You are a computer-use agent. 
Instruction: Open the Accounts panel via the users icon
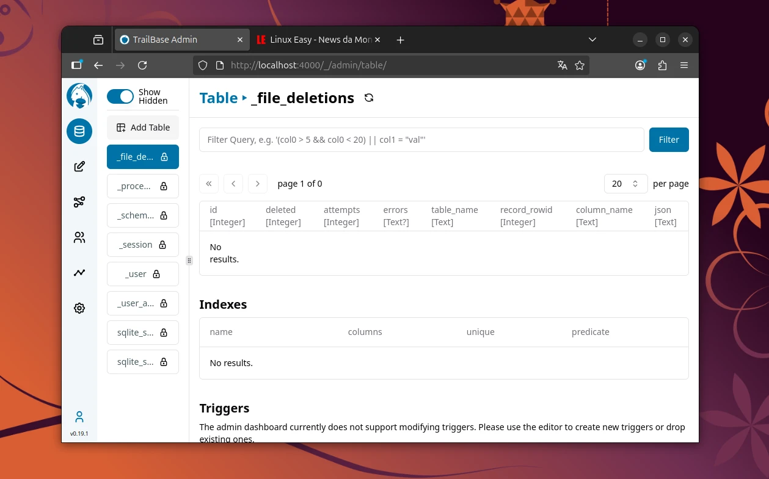pyautogui.click(x=79, y=237)
